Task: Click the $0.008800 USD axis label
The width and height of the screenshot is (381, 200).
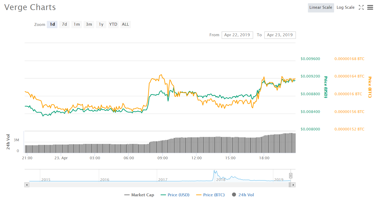Action: pos(310,94)
